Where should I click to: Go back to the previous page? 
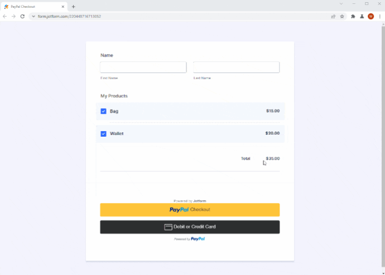coord(4,16)
